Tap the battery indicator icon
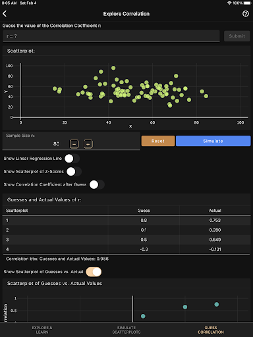Image resolution: width=253 pixels, height=337 pixels. tap(247, 3)
